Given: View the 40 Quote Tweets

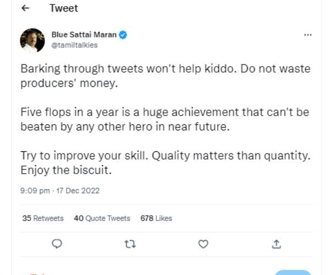Looking at the screenshot, I should click(x=102, y=218).
